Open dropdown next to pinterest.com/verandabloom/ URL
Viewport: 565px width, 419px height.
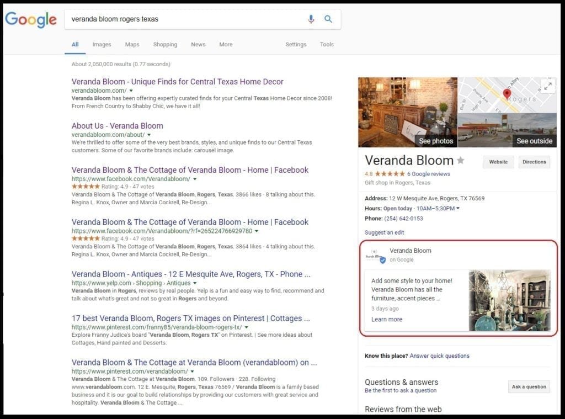(192, 372)
